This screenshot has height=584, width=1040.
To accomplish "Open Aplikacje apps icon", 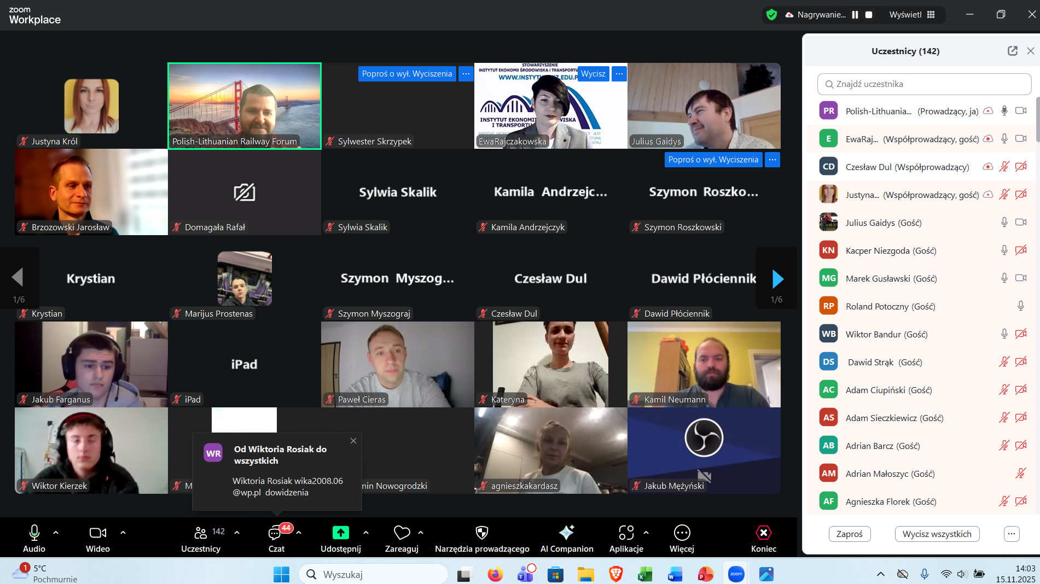I will click(626, 533).
